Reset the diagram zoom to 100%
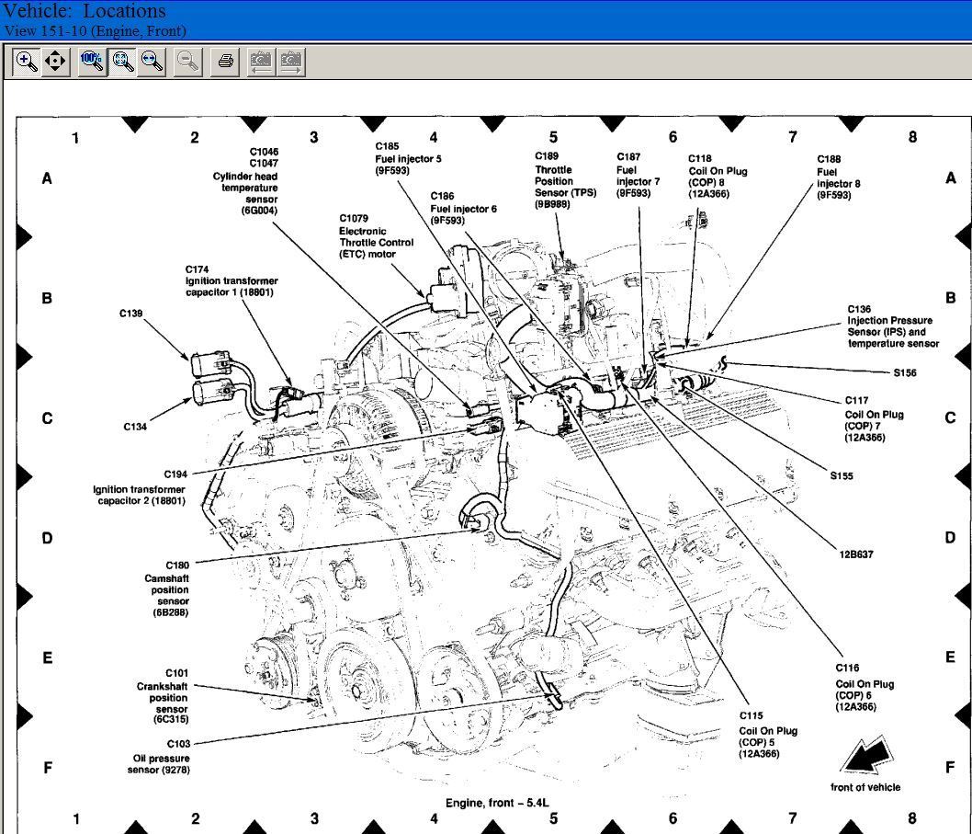The height and width of the screenshot is (834, 972). tap(91, 62)
